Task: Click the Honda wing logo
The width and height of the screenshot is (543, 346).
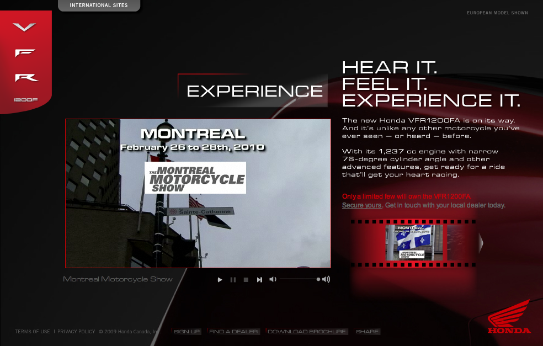Action: 508,317
